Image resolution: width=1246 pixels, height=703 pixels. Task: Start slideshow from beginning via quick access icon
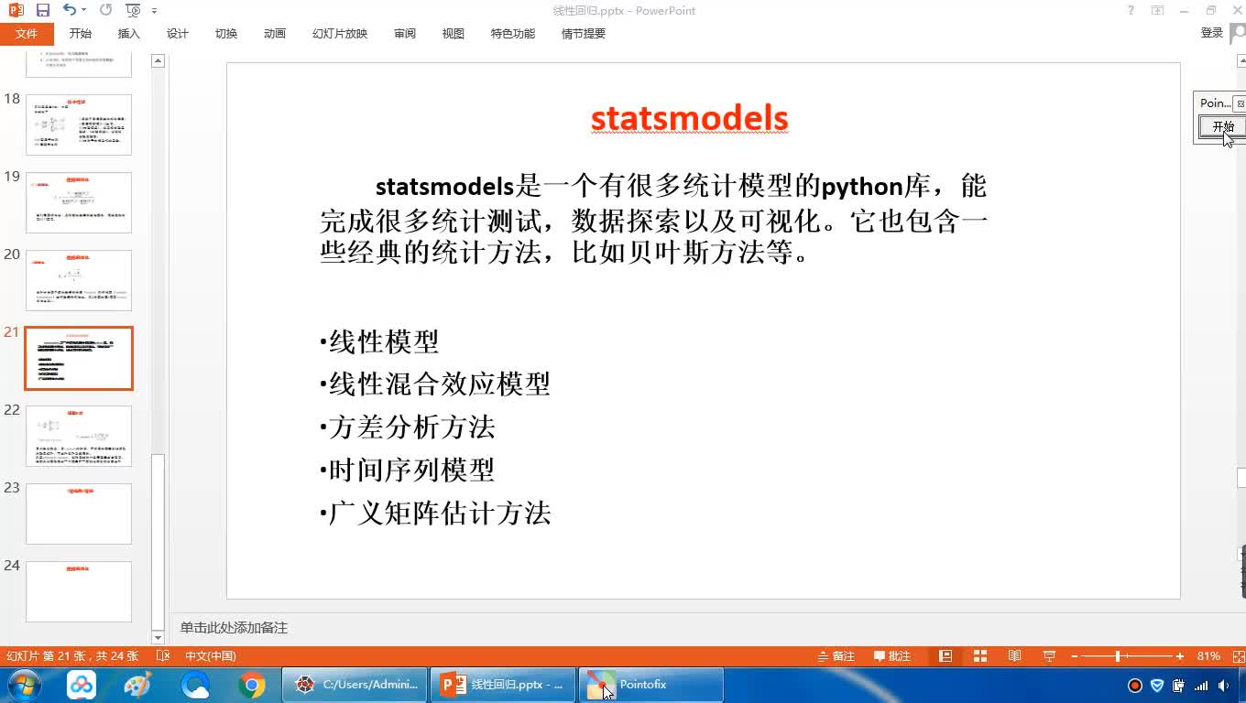pyautogui.click(x=133, y=10)
